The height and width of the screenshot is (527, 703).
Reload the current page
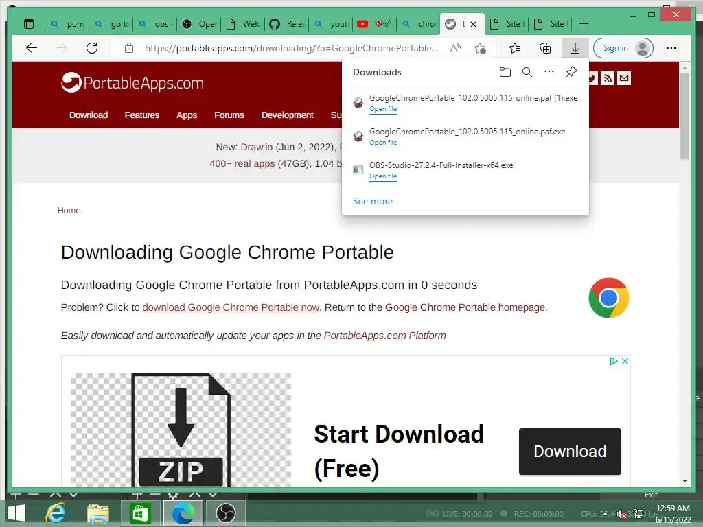tap(92, 48)
